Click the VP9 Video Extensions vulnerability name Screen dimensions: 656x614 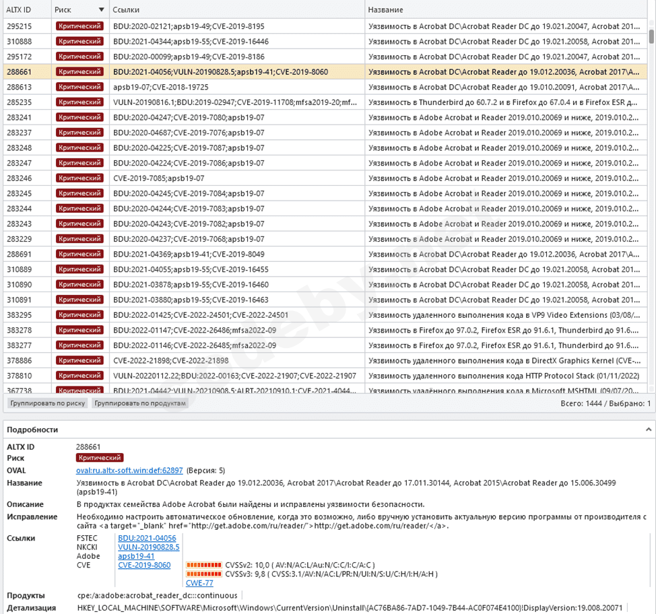tap(504, 315)
